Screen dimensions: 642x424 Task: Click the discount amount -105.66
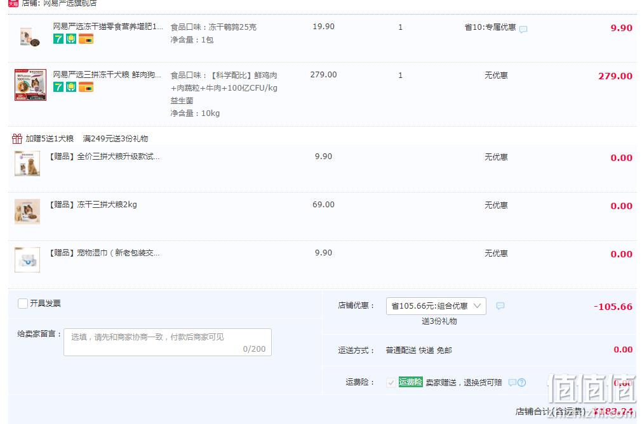point(613,307)
